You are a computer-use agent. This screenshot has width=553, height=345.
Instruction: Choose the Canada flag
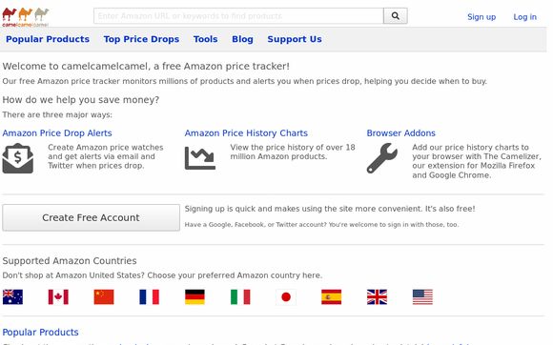[x=58, y=297]
